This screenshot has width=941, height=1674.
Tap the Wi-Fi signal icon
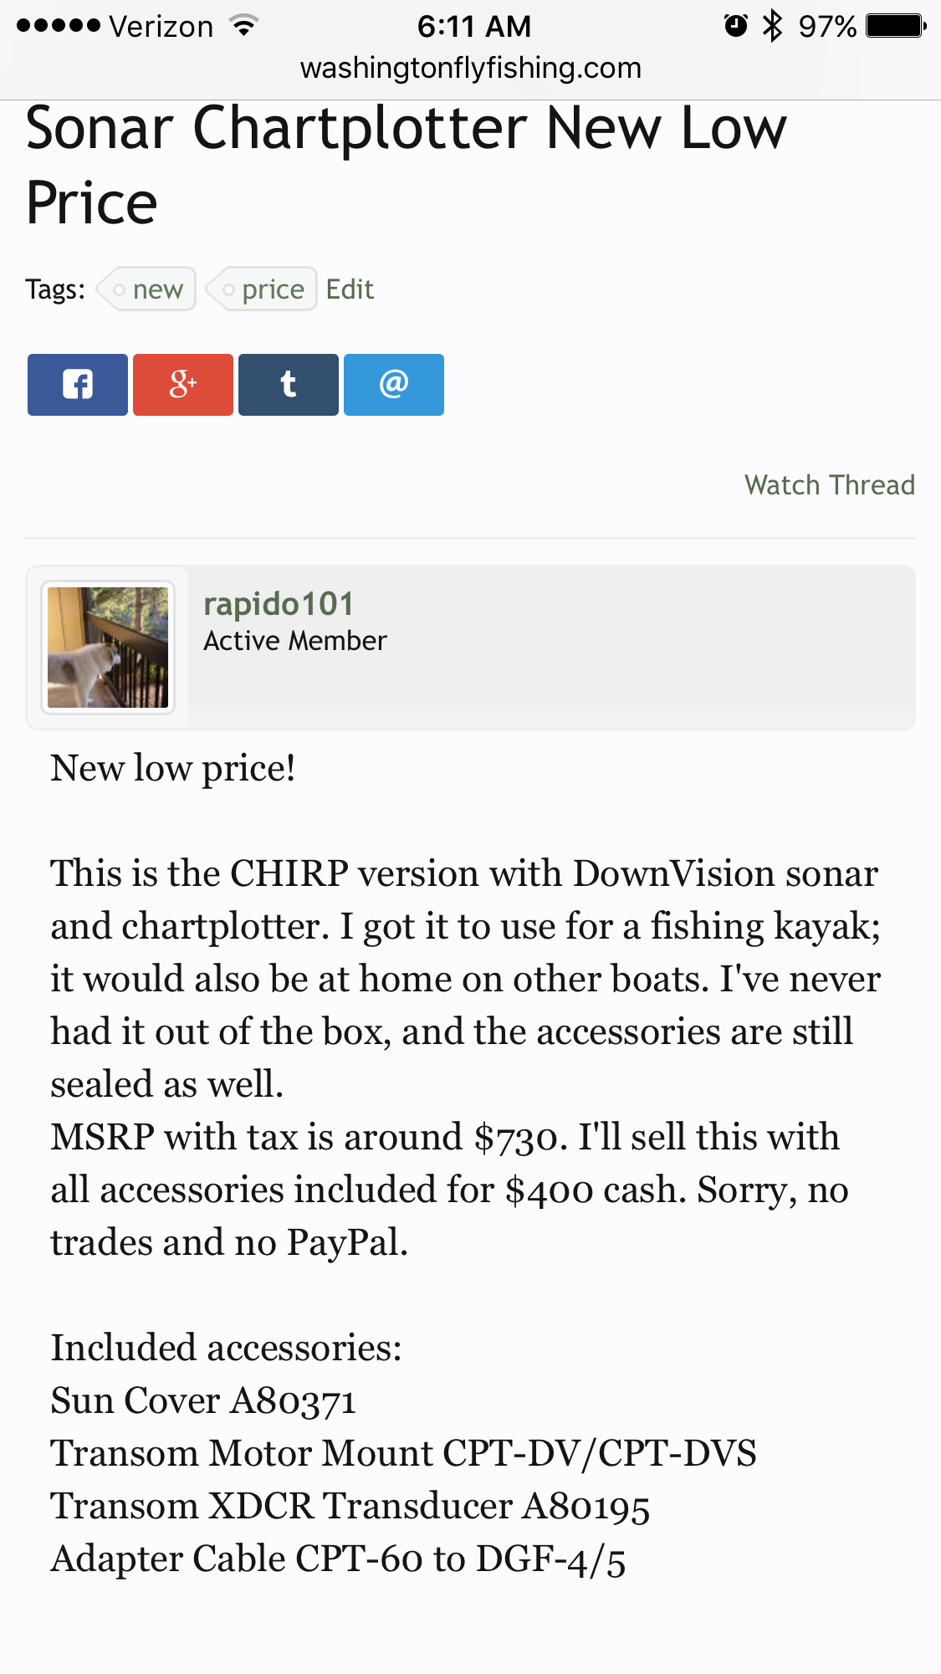pos(244,26)
